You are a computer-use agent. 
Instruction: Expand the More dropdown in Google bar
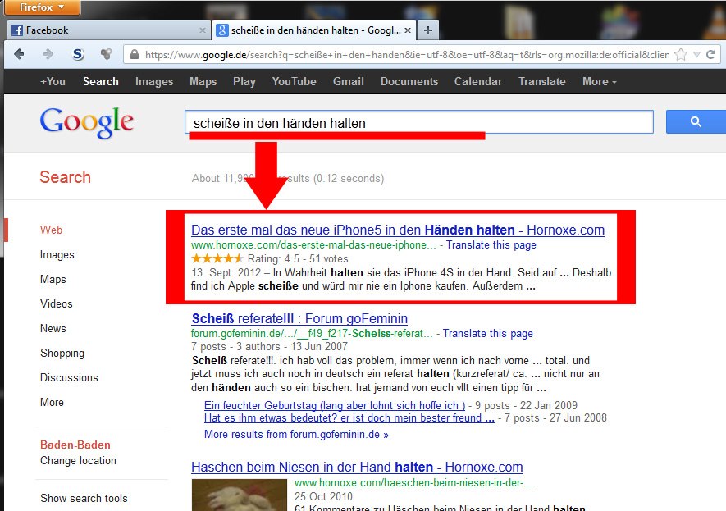coord(599,81)
